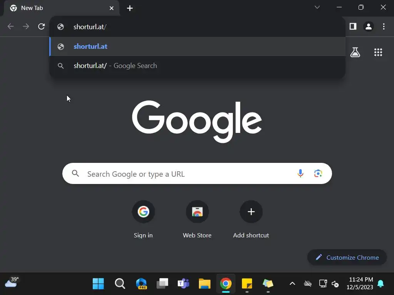Select the shorturl.at URL suggestion

197,46
